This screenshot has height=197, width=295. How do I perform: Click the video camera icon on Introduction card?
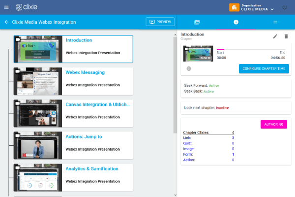click(x=18, y=39)
